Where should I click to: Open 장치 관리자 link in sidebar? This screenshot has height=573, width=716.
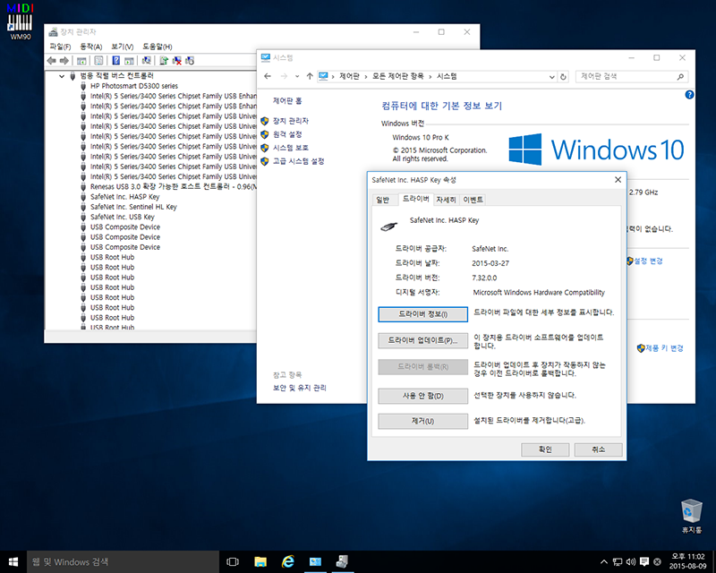(x=291, y=121)
